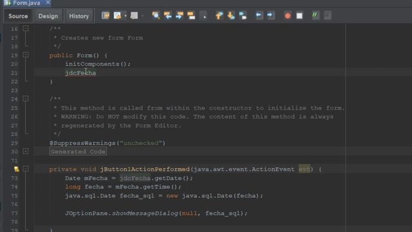Select the Form.java editor tab
This screenshot has height=232, width=412.
26,3
